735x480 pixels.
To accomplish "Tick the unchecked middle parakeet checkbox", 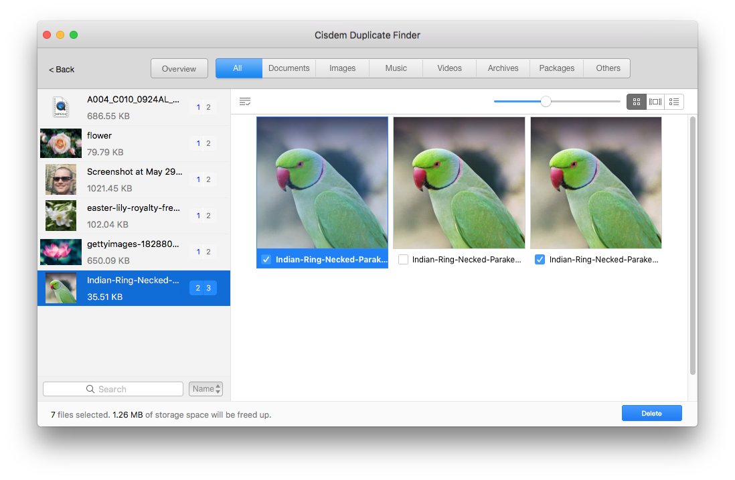I will click(403, 259).
